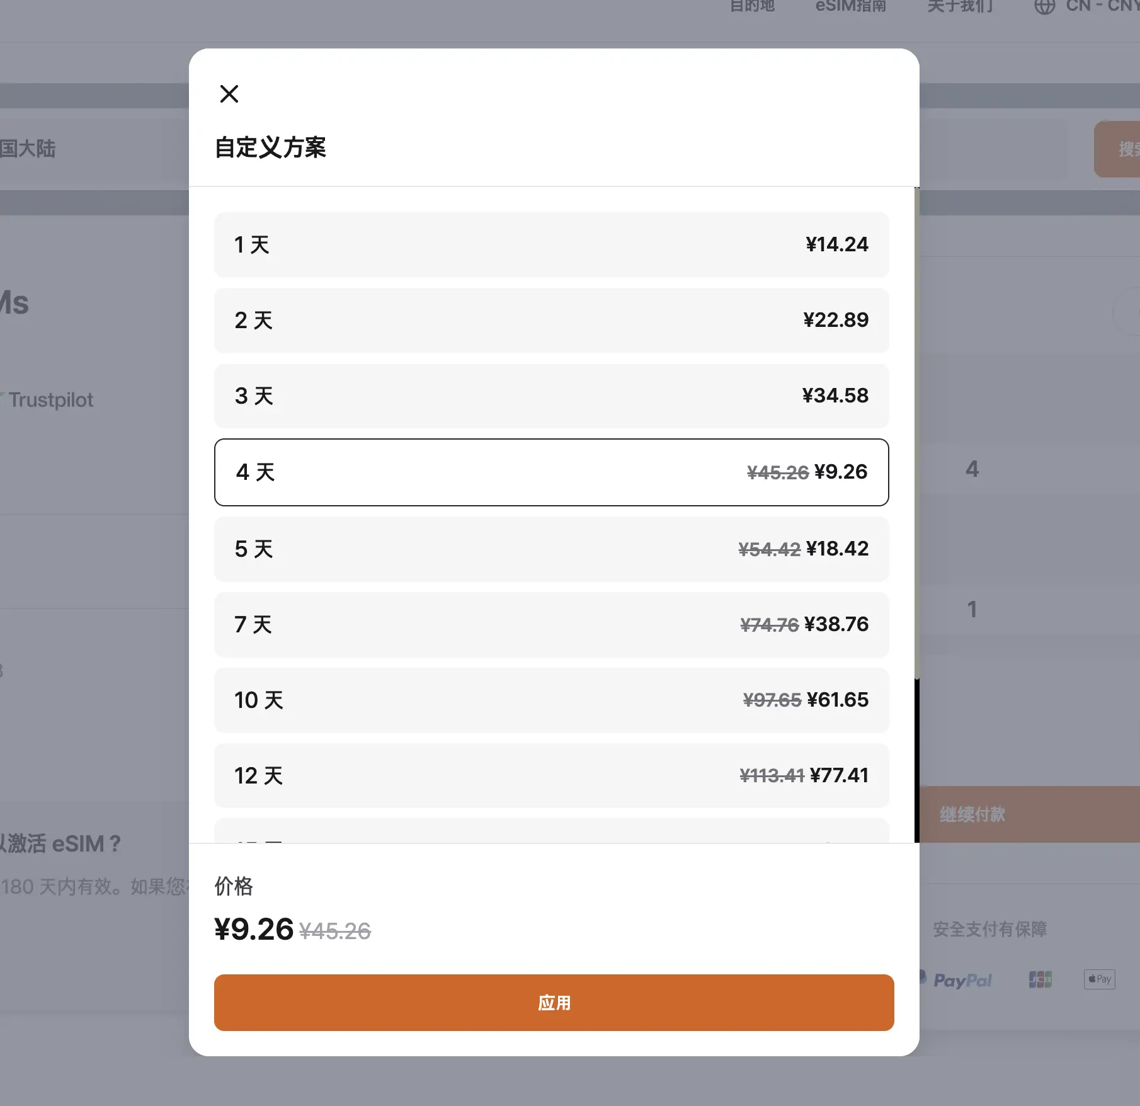Open the 关于我们 navigation link
The height and width of the screenshot is (1106, 1140).
point(960,6)
